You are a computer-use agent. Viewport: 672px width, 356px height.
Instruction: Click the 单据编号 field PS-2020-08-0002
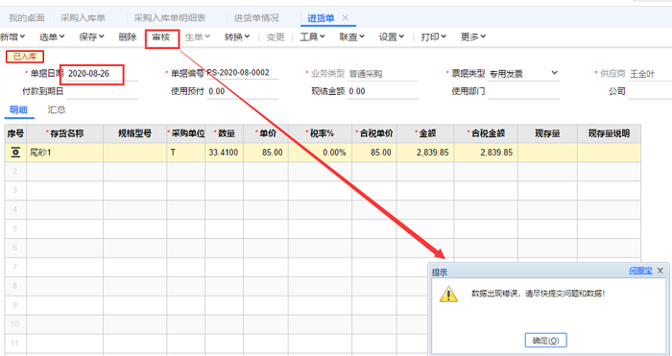point(243,73)
